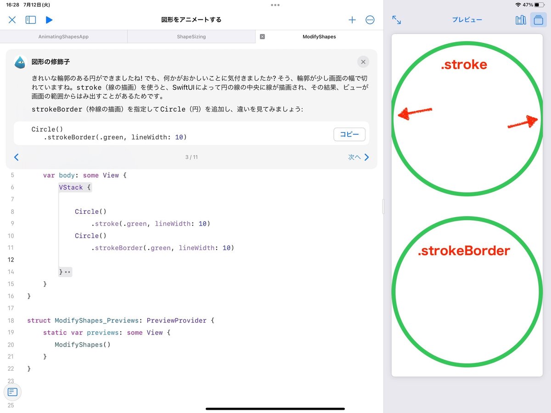Close the project with the X icon
This screenshot has width=551, height=413.
(12, 20)
